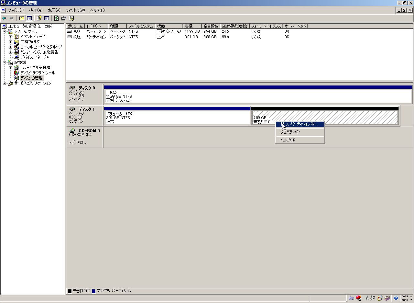Image resolution: width=414 pixels, height=303 pixels.
Task: Click the Disk Defragmenter icon in tree
Action: point(16,73)
